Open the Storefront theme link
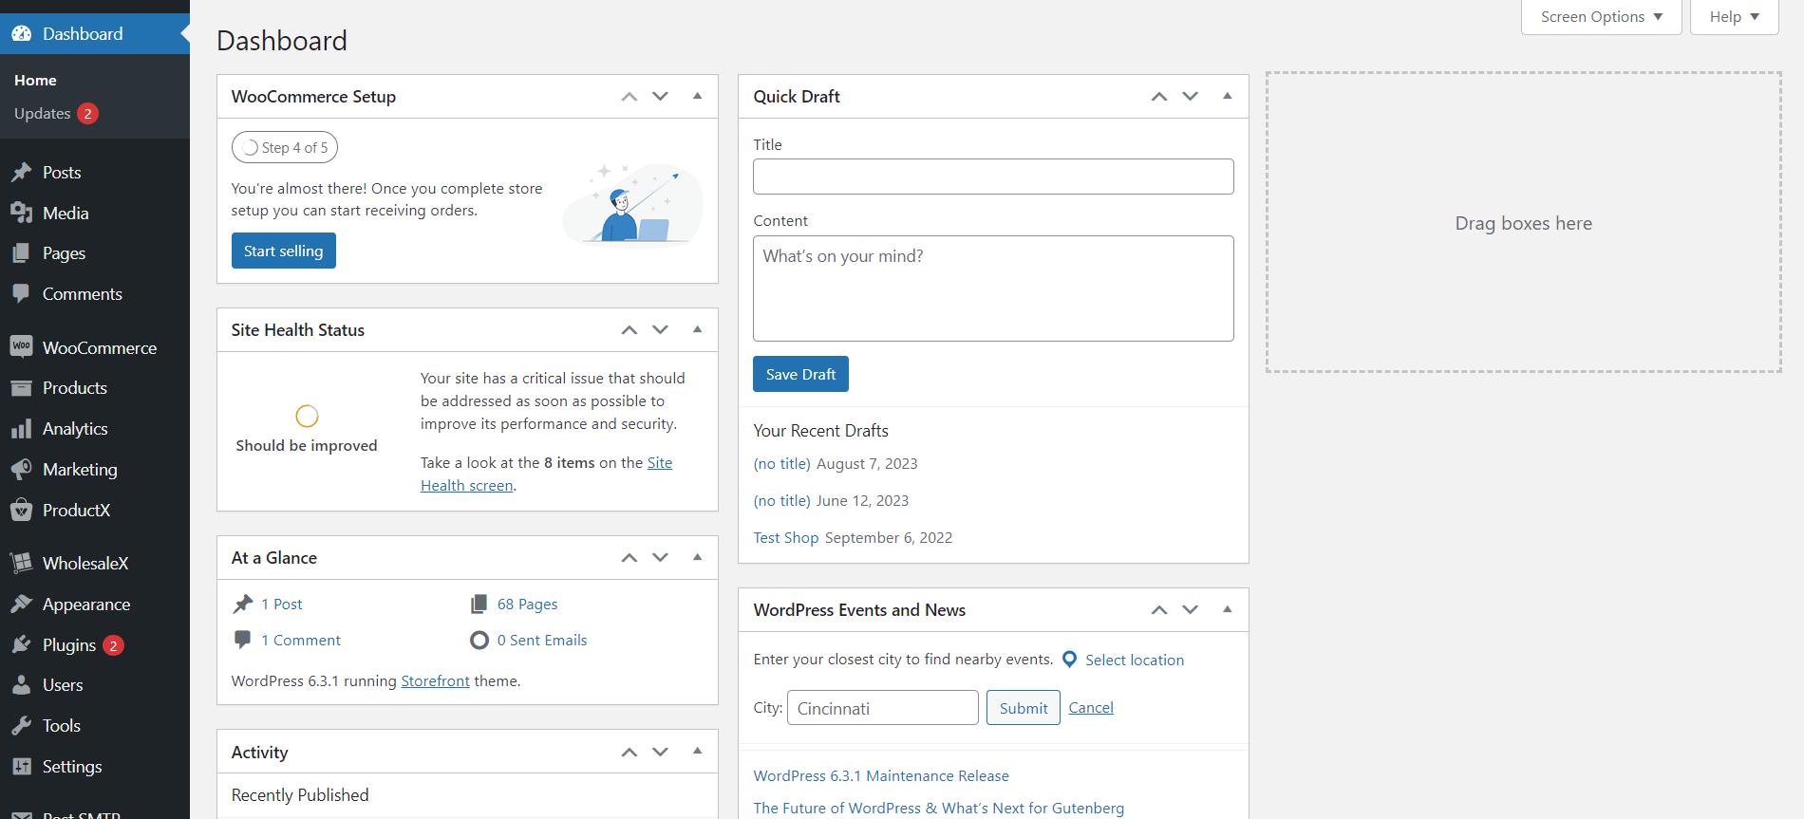The height and width of the screenshot is (819, 1804). [x=435, y=681]
